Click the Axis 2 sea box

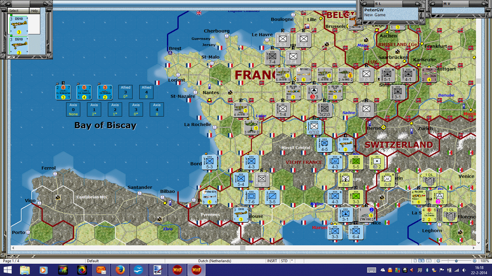point(115,109)
